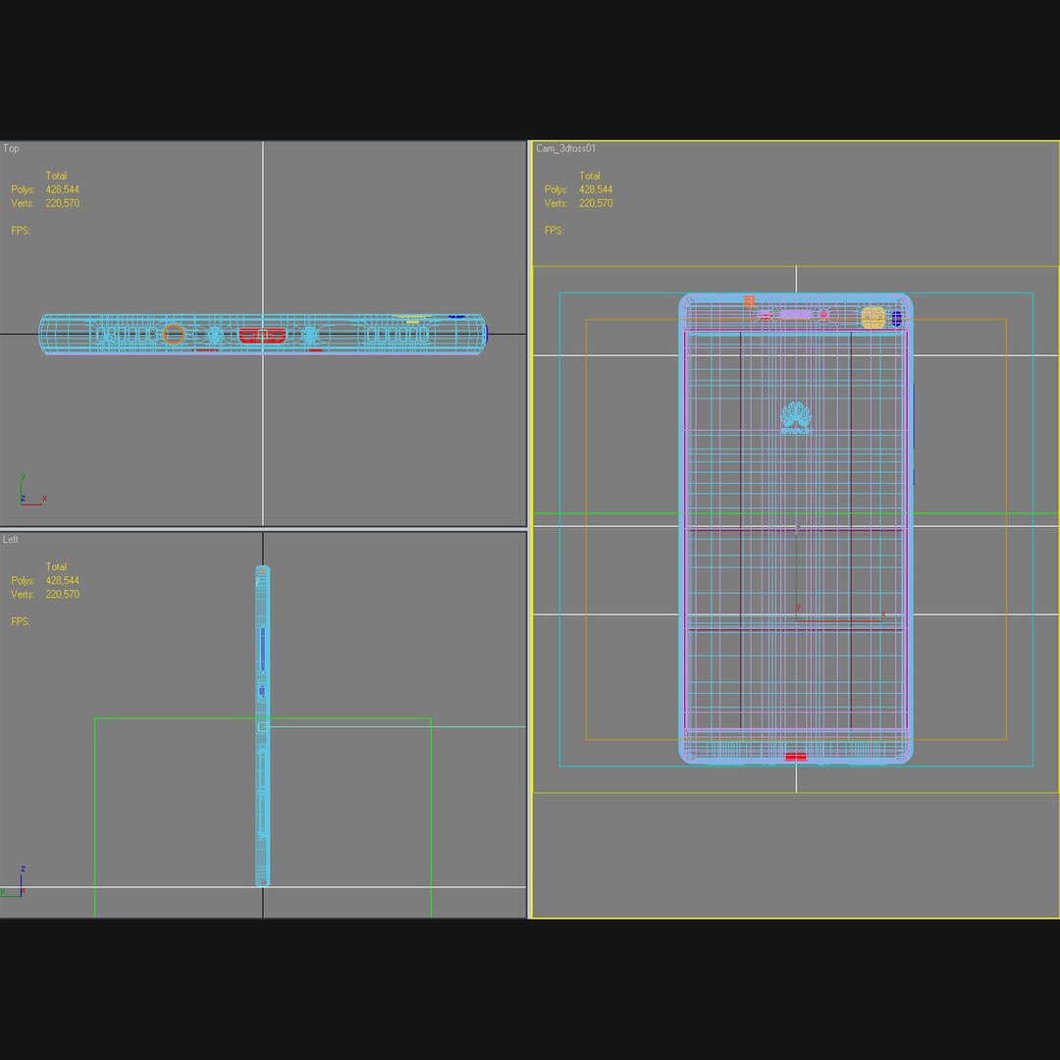Select the red USB port in camera viewport
1060x1060 pixels.
[796, 757]
